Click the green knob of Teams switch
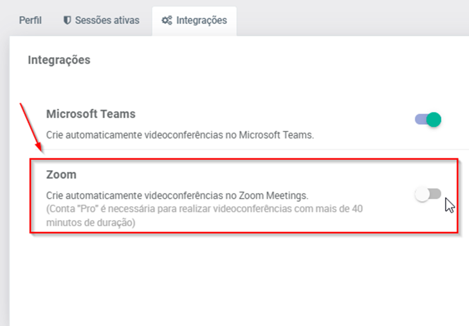Image resolution: width=469 pixels, height=326 pixels. 434,119
